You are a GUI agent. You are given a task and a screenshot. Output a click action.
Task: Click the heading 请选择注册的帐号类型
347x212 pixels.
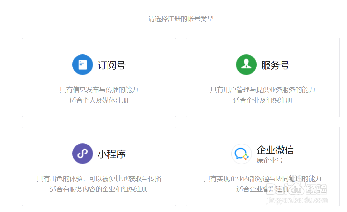pyautogui.click(x=181, y=19)
